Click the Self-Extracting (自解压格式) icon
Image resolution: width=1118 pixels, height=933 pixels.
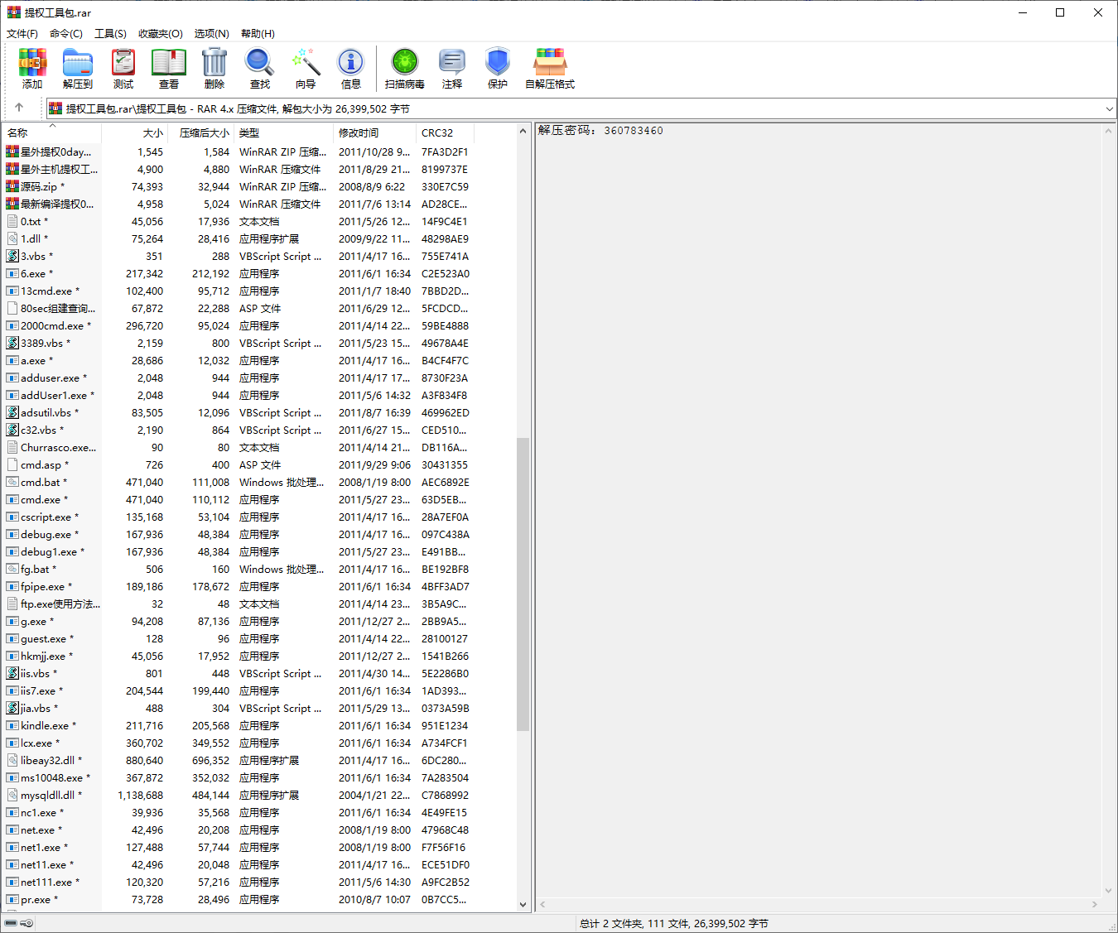click(x=550, y=68)
